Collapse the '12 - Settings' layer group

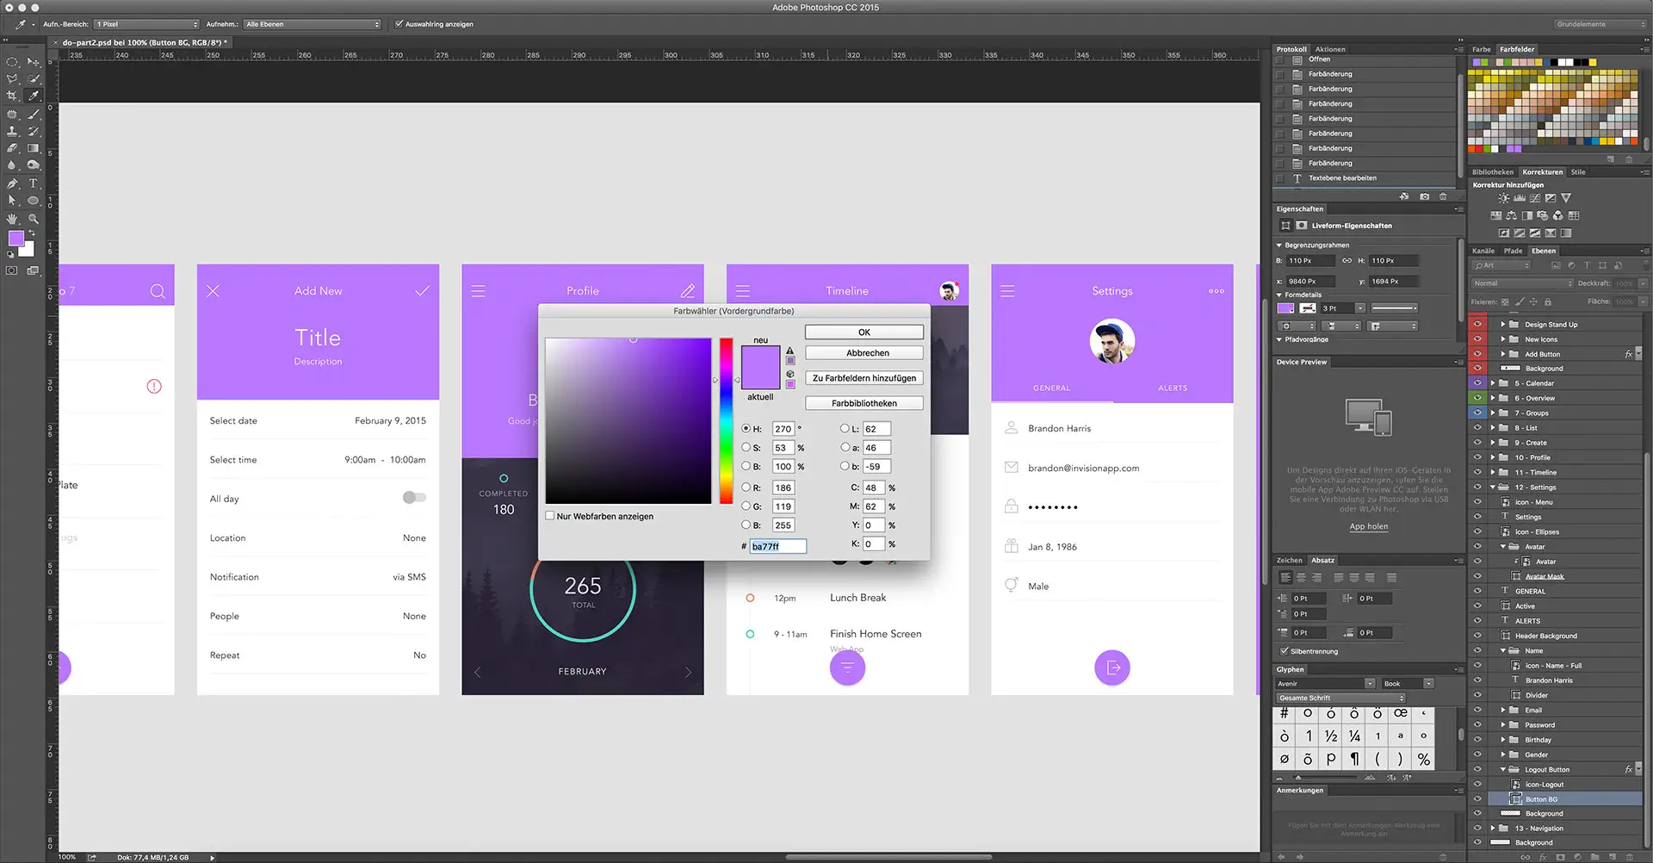point(1493,487)
